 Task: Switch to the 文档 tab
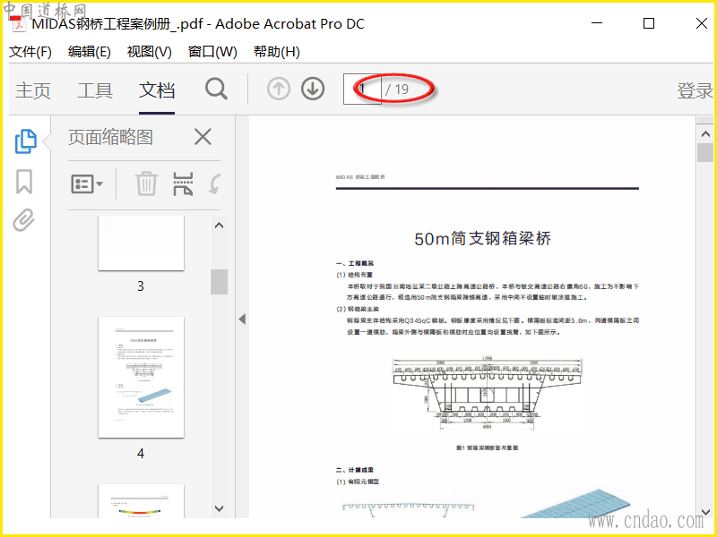[x=157, y=90]
